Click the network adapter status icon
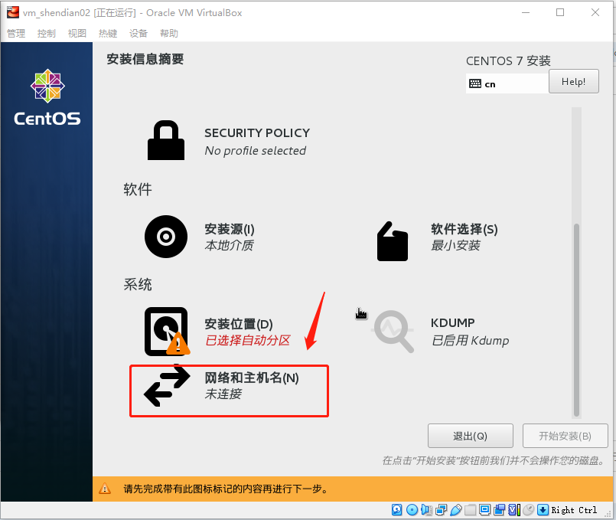 442,510
